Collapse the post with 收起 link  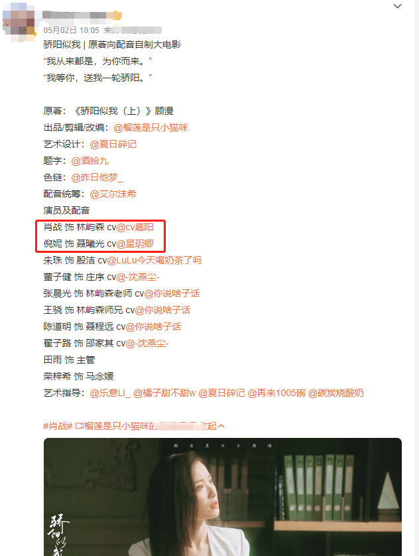pyautogui.click(x=215, y=426)
